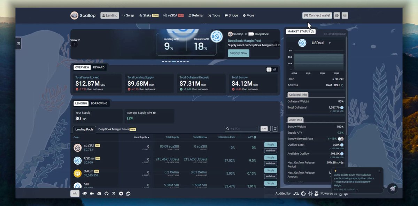
Task: Copy the USDsui address 0x44...DSUI
Action: coord(342,85)
